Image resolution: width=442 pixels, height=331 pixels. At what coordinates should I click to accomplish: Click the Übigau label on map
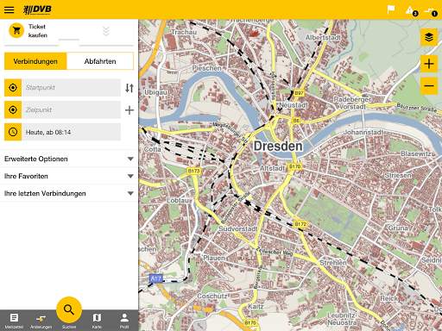pyautogui.click(x=155, y=92)
